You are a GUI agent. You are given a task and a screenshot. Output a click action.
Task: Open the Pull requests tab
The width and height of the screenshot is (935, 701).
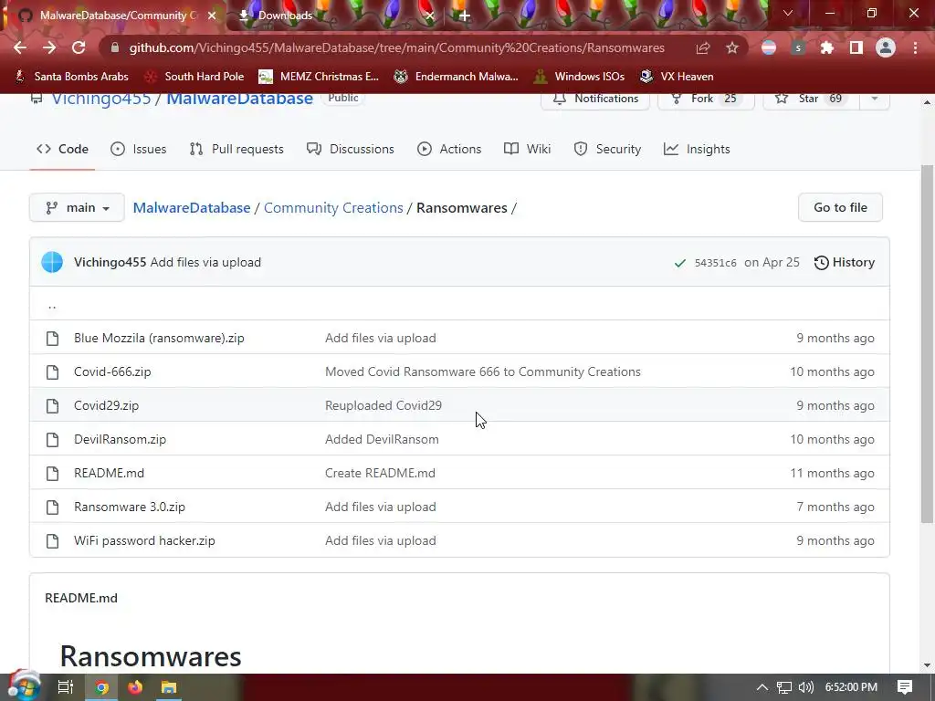tap(236, 149)
